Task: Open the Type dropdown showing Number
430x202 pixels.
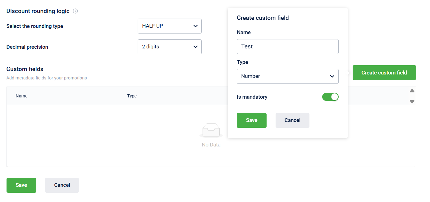Action: [x=287, y=76]
